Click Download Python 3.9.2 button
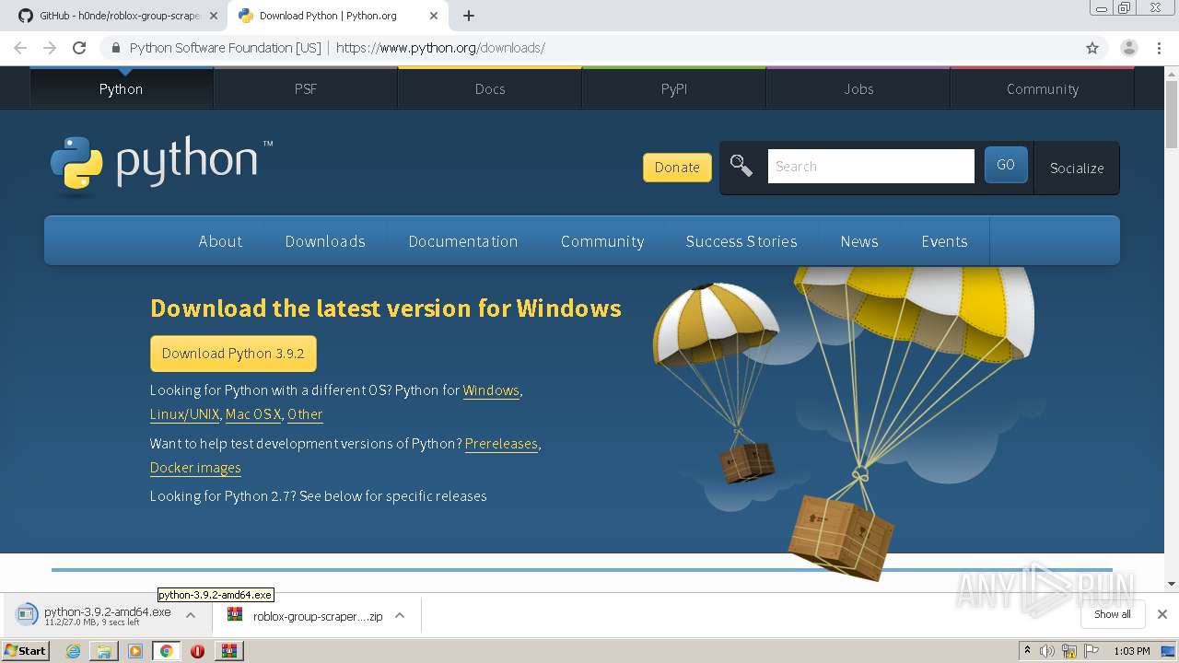The image size is (1179, 663). tap(233, 354)
